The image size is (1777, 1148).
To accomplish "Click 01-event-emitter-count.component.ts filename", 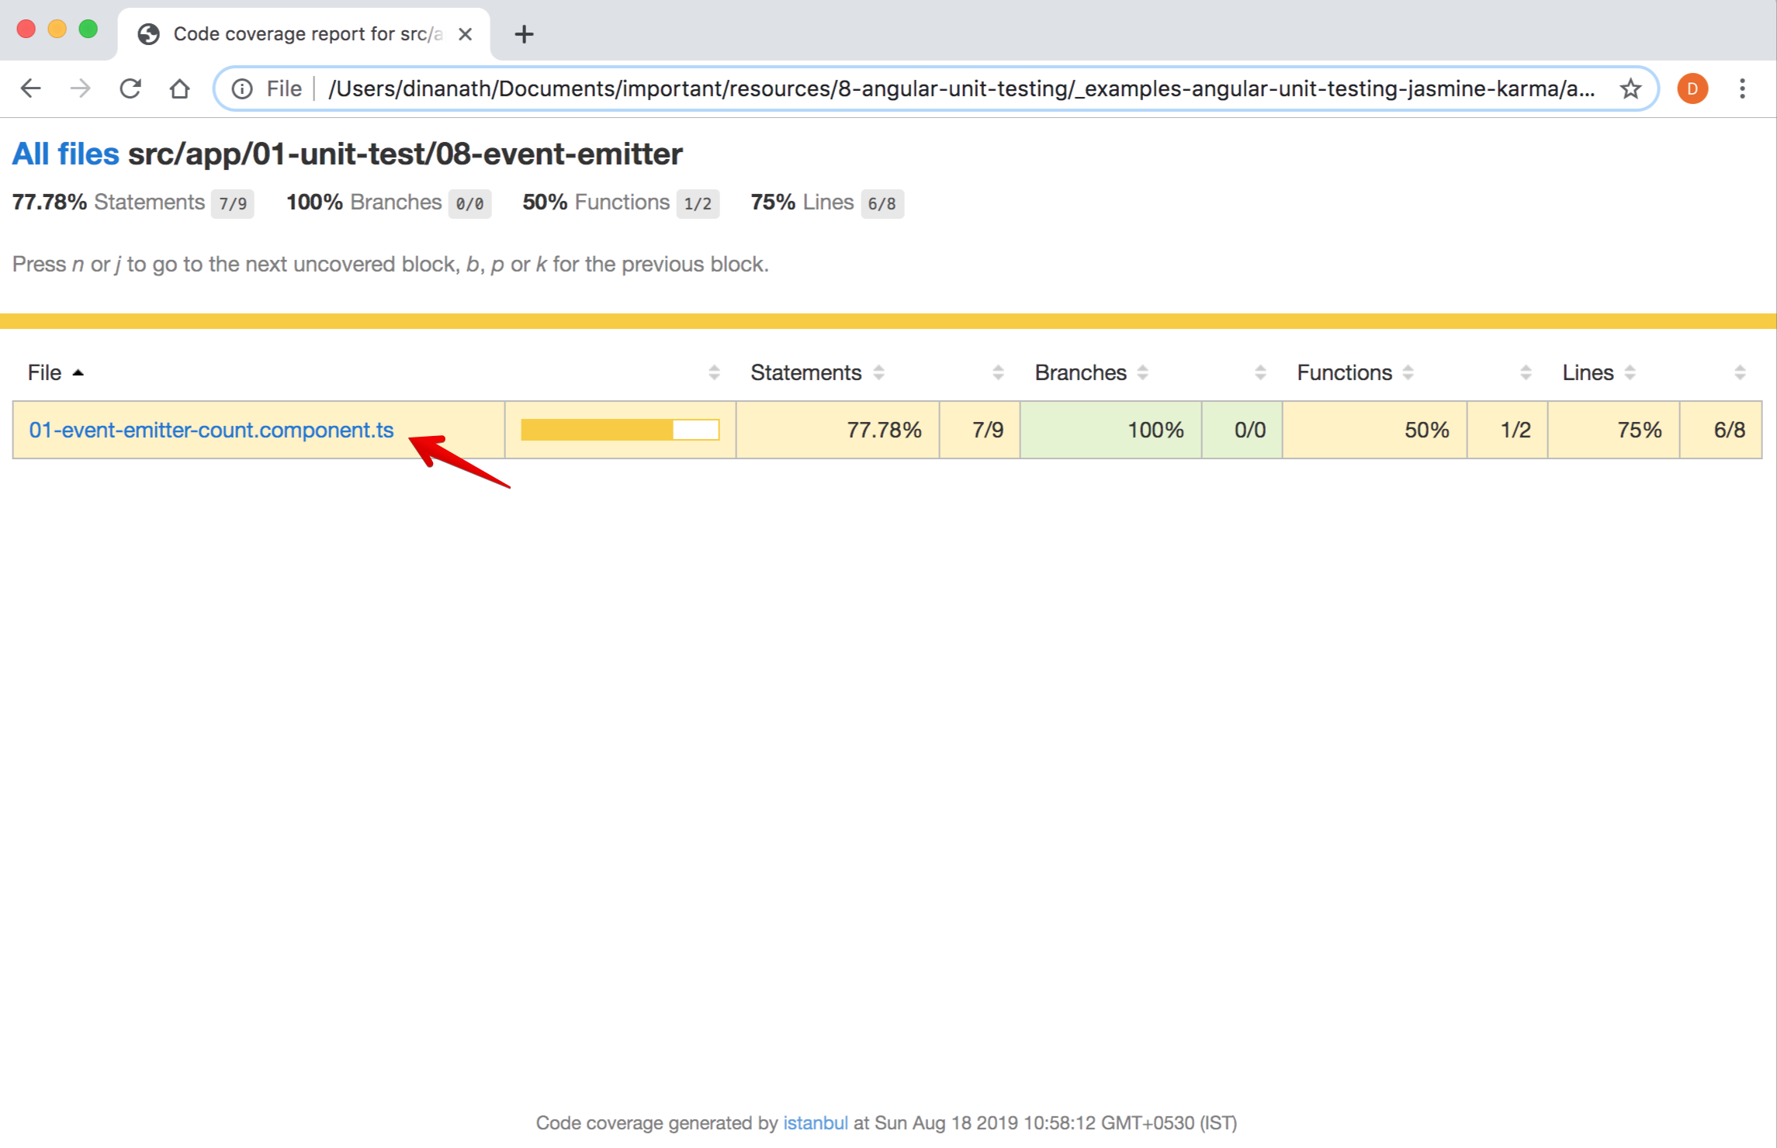I will [211, 428].
